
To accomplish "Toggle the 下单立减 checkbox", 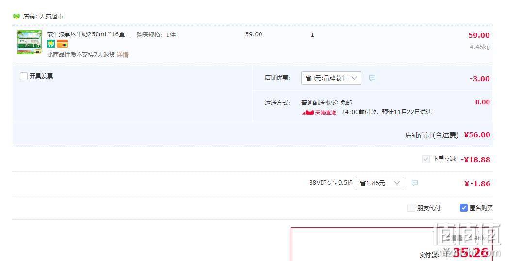I will (x=426, y=159).
